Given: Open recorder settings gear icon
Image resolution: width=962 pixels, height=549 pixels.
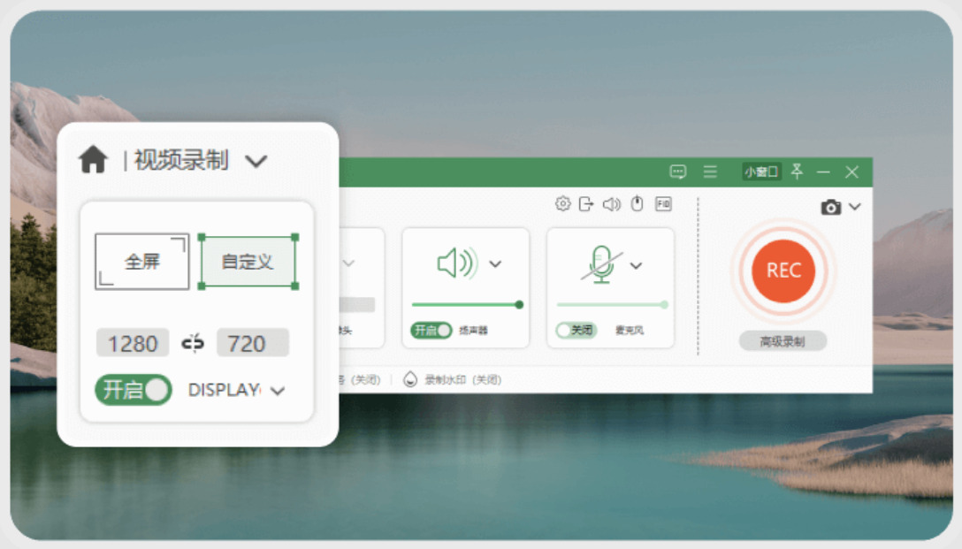Looking at the screenshot, I should (x=562, y=203).
